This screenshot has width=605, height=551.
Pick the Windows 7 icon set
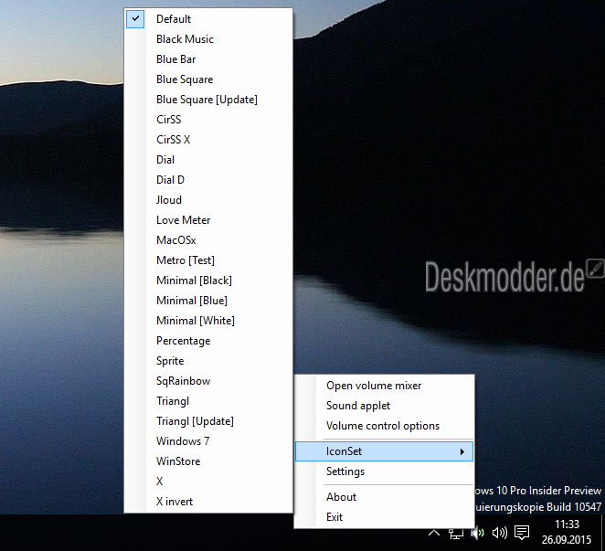(x=183, y=441)
